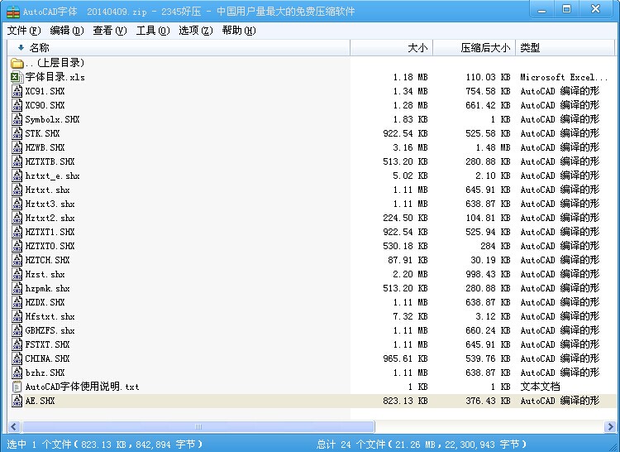Click the SHX icon of FSTXT.SHX
The width and height of the screenshot is (620, 452).
(17, 344)
